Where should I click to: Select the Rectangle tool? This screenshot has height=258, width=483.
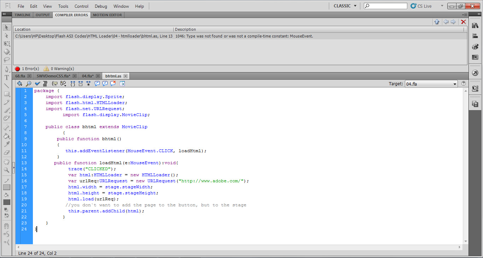[x=7, y=94]
